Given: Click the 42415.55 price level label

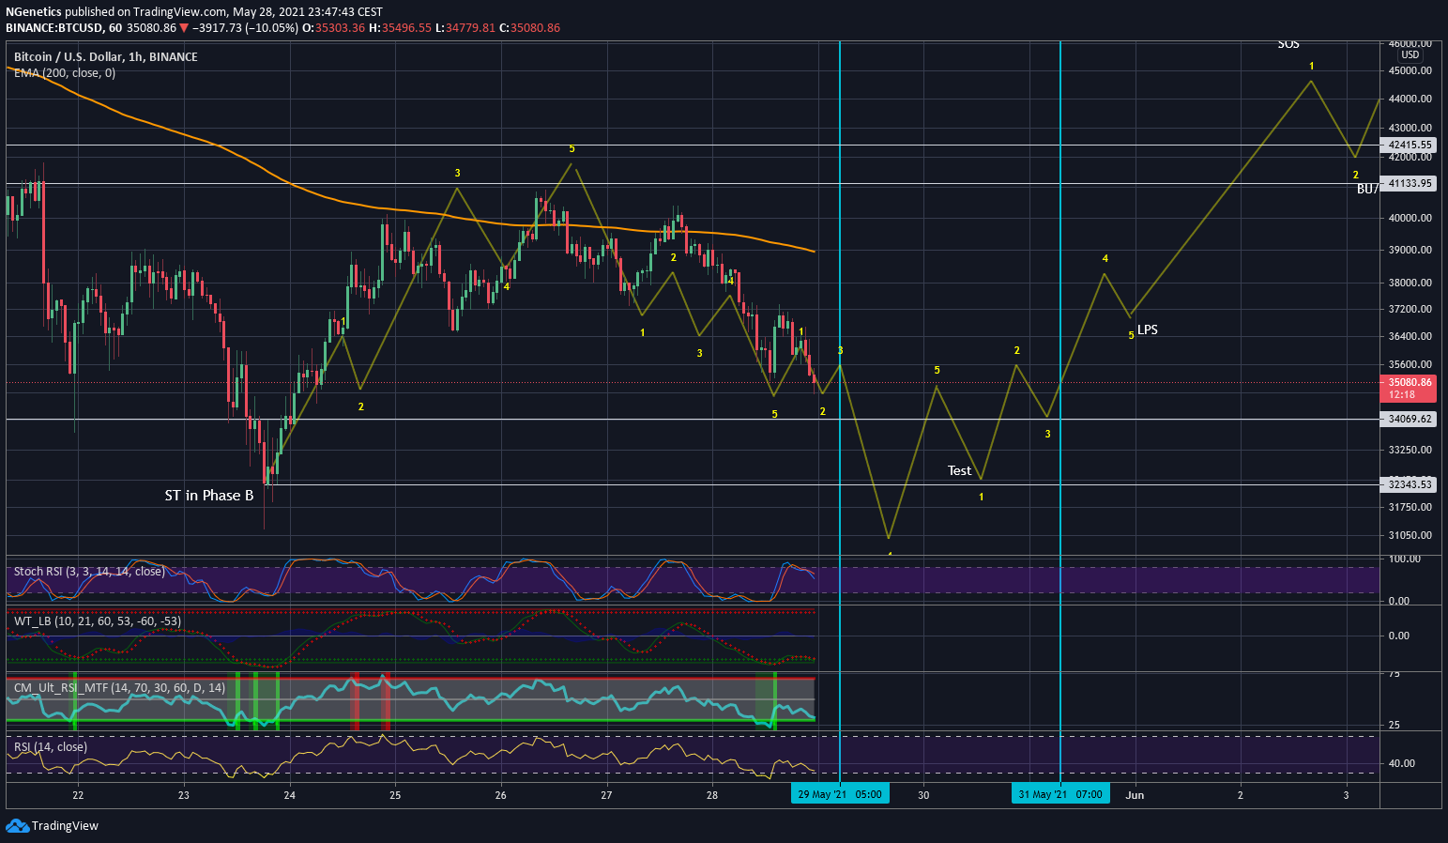Looking at the screenshot, I should pyautogui.click(x=1410, y=146).
